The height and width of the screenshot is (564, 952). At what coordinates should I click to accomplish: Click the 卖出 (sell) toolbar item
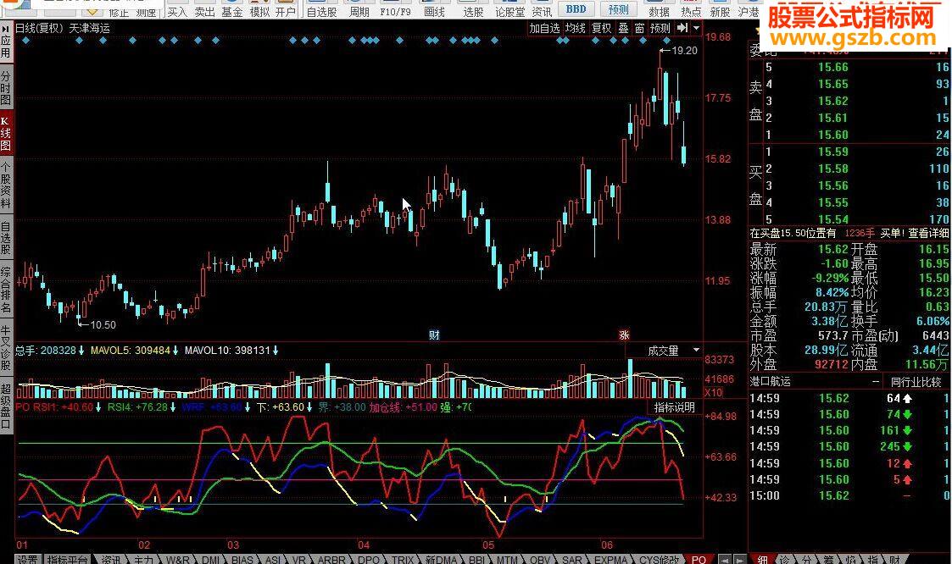point(204,12)
